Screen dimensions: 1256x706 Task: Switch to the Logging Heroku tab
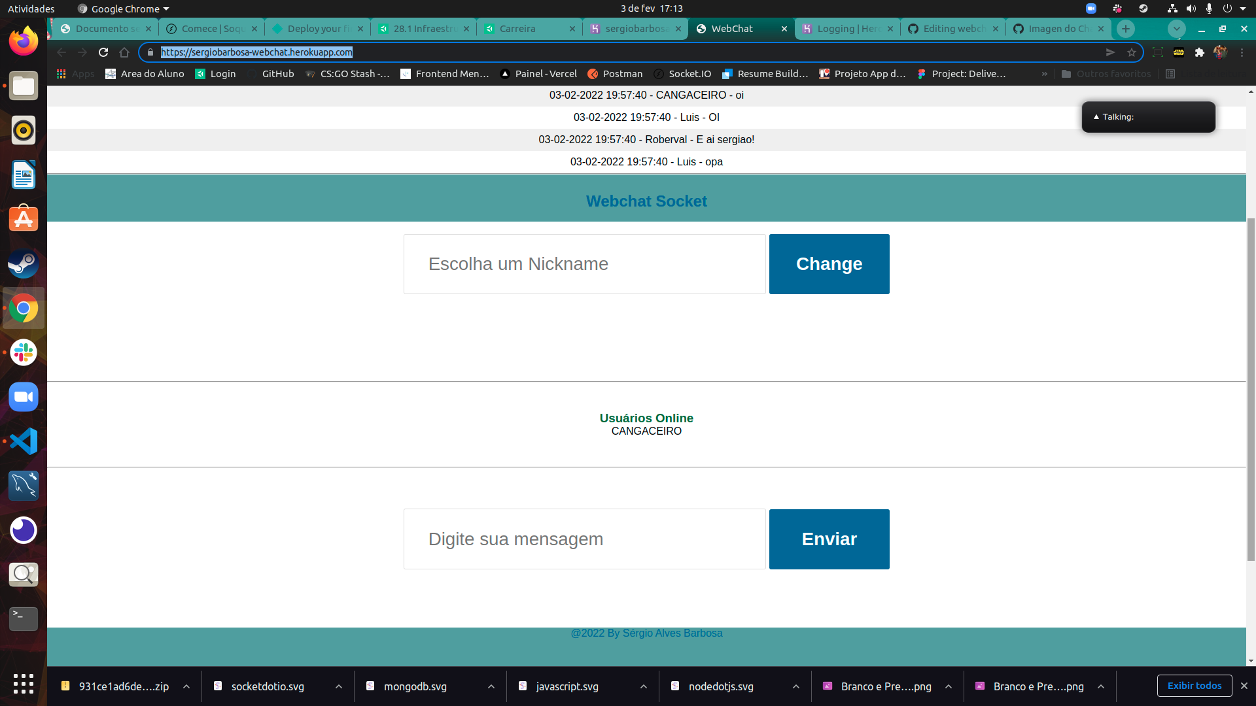pos(848,29)
